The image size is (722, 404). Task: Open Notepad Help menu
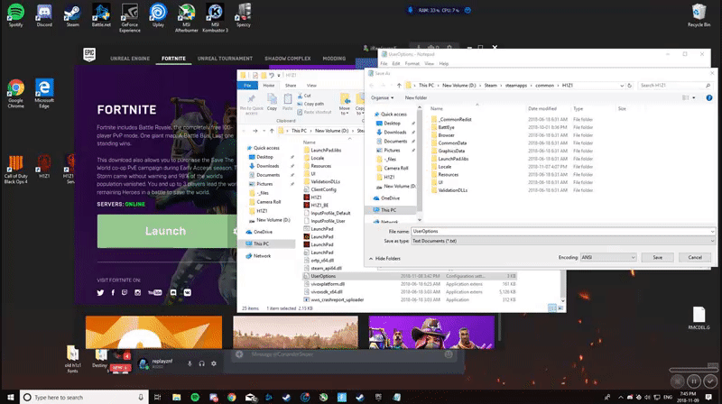(444, 63)
